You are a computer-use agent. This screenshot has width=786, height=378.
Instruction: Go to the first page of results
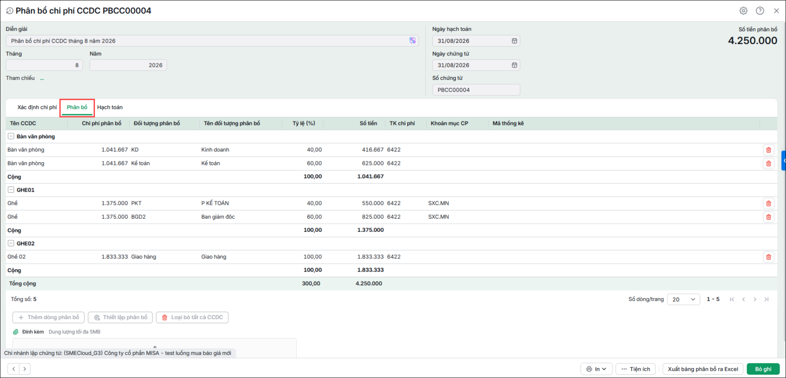pyautogui.click(x=732, y=300)
